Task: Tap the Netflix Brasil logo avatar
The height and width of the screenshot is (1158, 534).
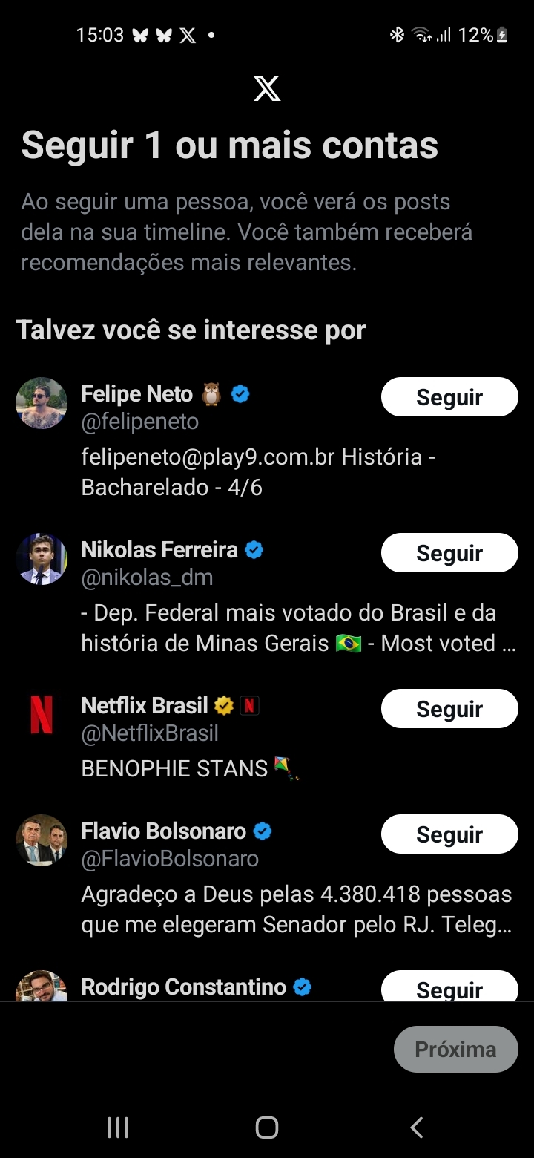Action: pyautogui.click(x=42, y=715)
